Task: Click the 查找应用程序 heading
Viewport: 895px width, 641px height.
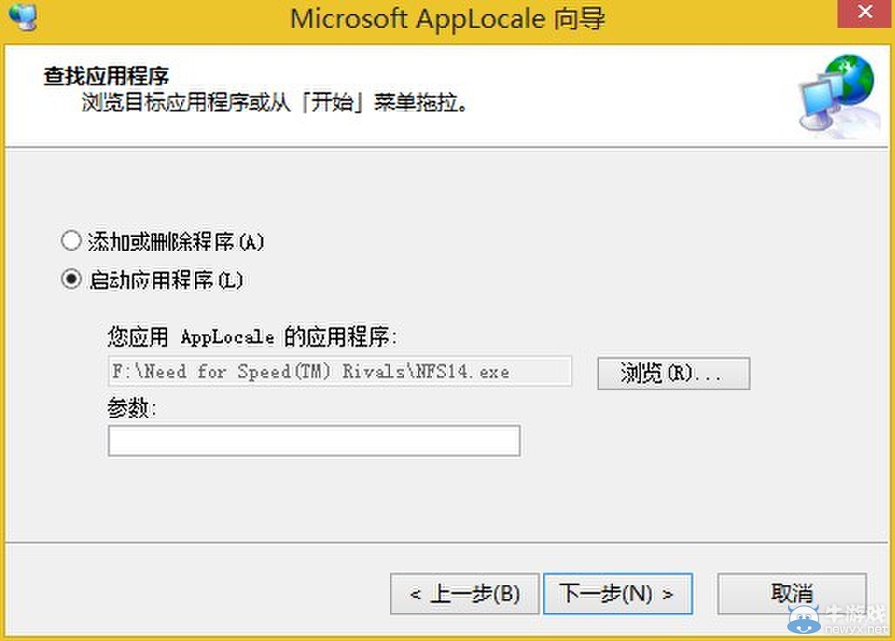Action: tap(106, 75)
